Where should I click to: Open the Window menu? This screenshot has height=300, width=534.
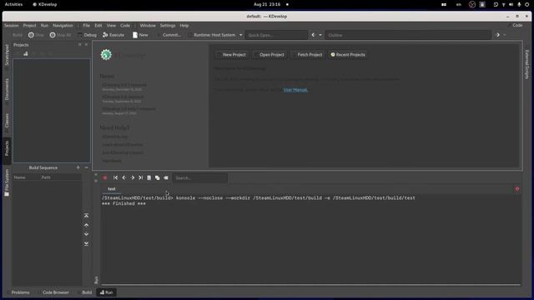[x=148, y=26]
